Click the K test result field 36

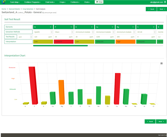84,37
